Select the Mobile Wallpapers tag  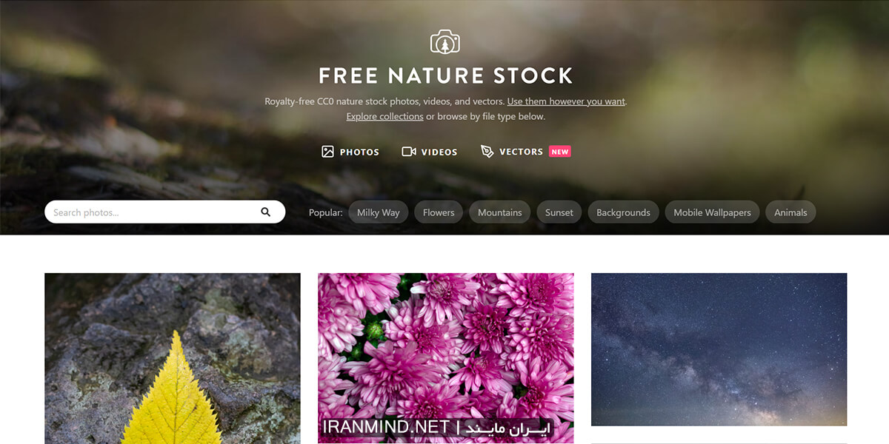tap(712, 212)
